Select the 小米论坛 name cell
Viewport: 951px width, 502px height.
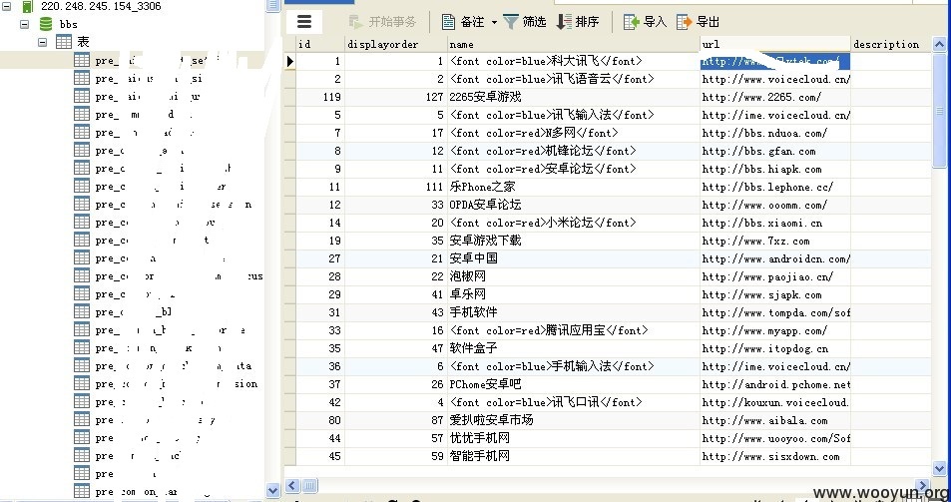click(573, 223)
